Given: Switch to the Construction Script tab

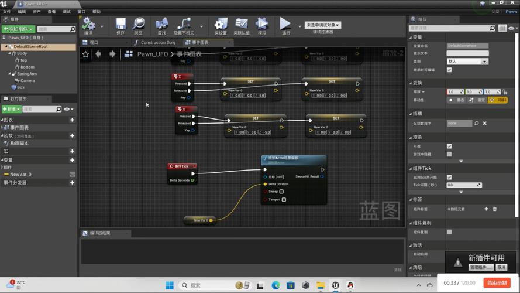Looking at the screenshot, I should click(x=156, y=42).
